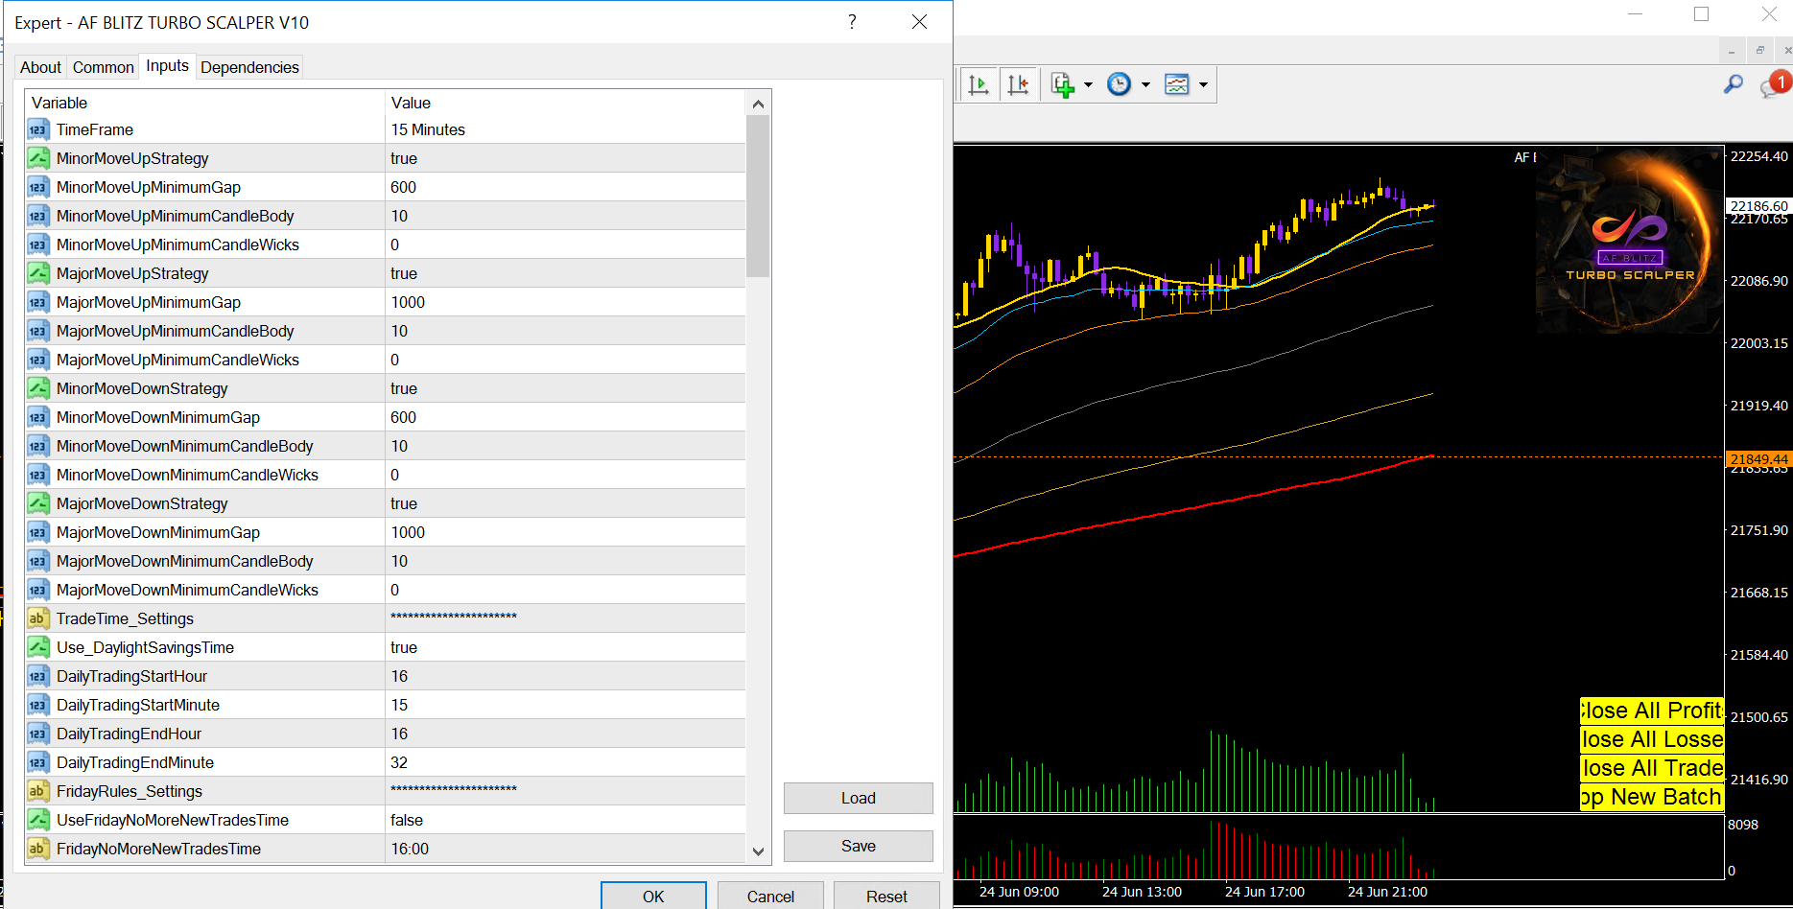Click the Save button
This screenshot has height=909, width=1793.
[x=858, y=846]
